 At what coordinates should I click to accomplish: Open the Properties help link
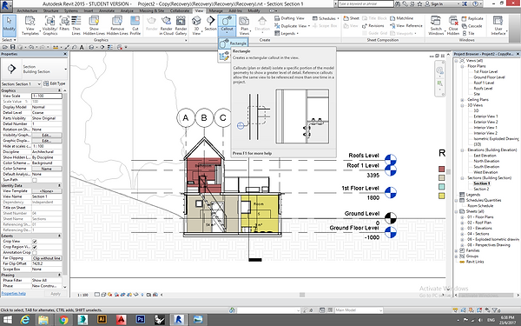(x=14, y=294)
